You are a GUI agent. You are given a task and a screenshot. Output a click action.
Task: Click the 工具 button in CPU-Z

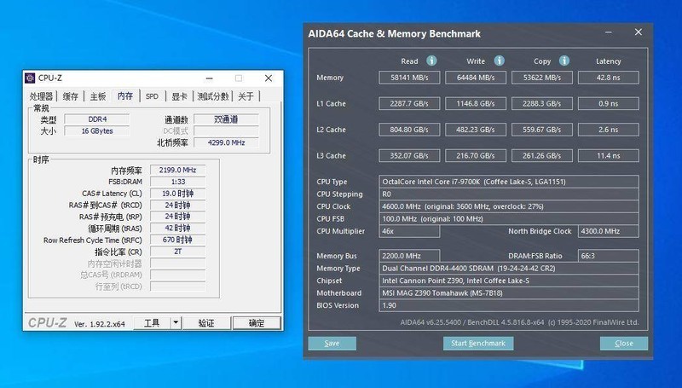tap(152, 322)
